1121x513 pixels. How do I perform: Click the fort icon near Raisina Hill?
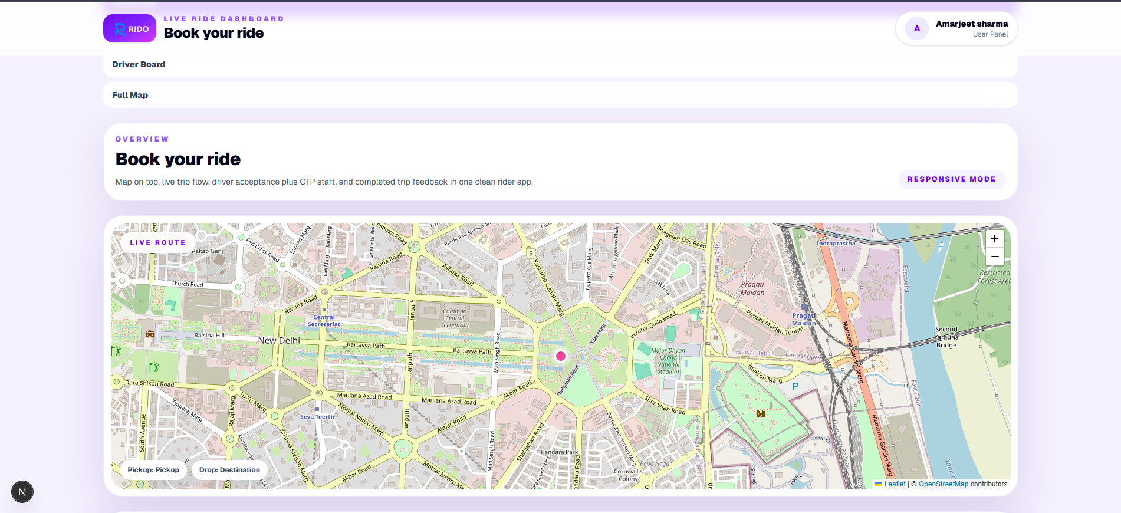click(150, 334)
